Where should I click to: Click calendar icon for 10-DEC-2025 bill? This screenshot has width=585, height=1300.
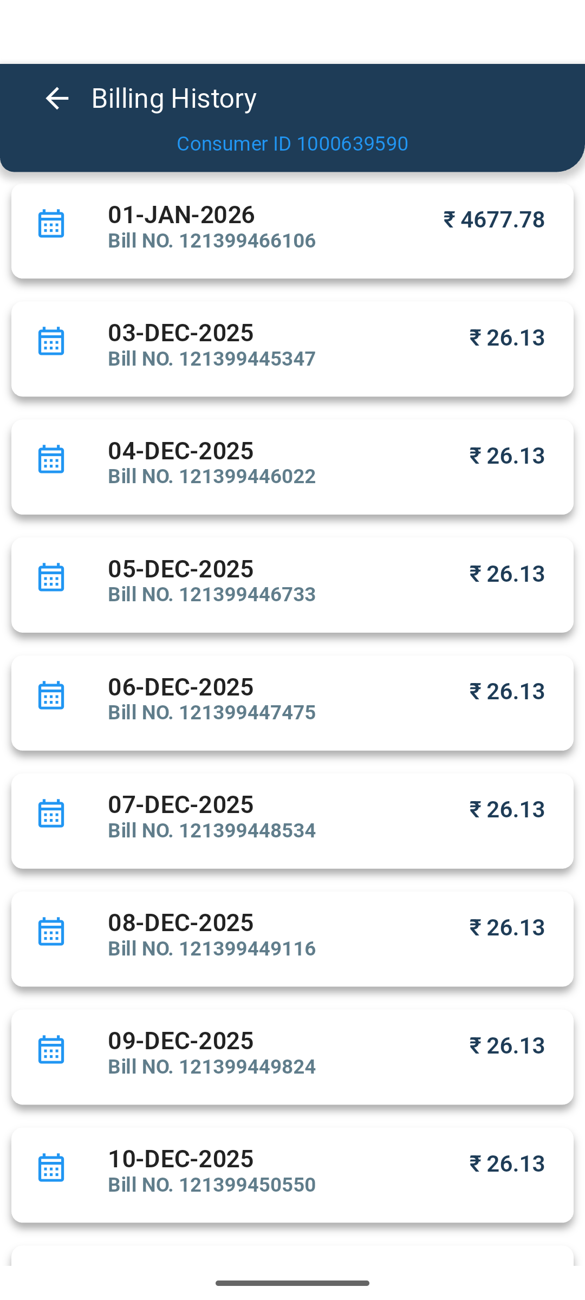click(x=51, y=1168)
